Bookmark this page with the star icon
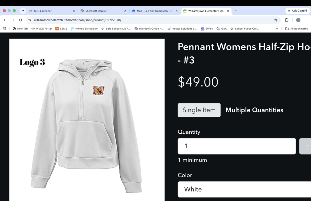The width and height of the screenshot is (311, 201). [276, 20]
